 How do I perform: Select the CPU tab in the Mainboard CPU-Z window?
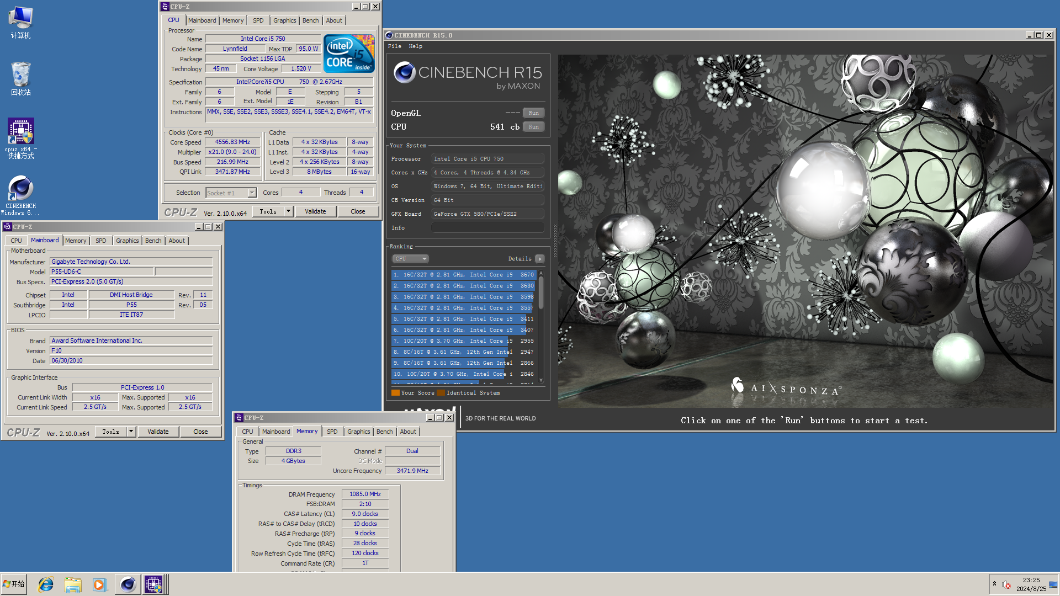[x=17, y=241]
